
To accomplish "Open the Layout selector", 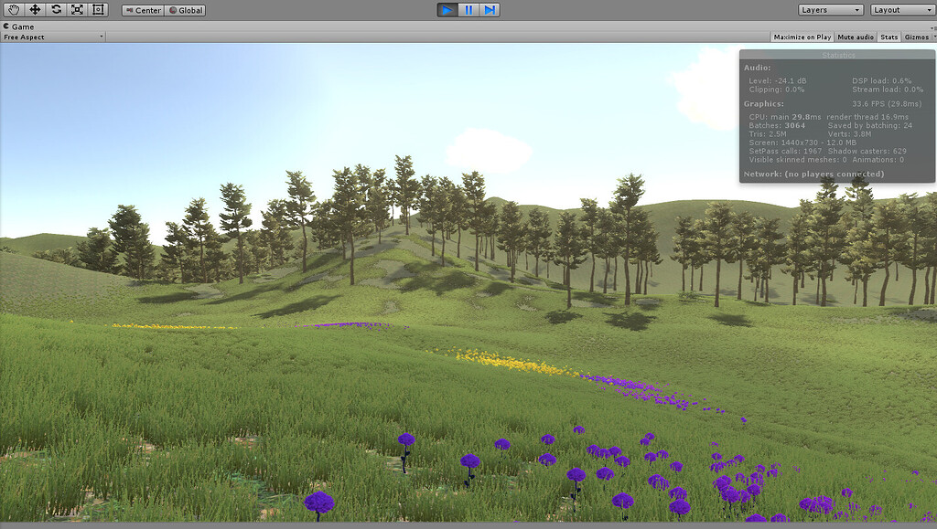I will pyautogui.click(x=903, y=9).
